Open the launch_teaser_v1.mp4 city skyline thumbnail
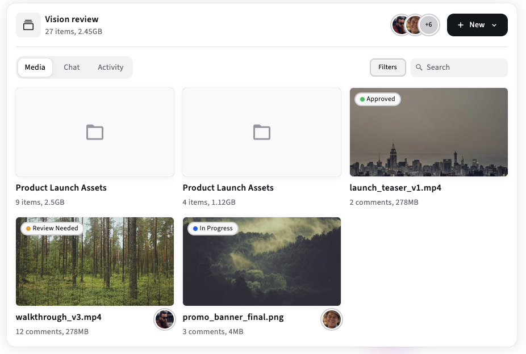526x354 pixels. [429, 132]
